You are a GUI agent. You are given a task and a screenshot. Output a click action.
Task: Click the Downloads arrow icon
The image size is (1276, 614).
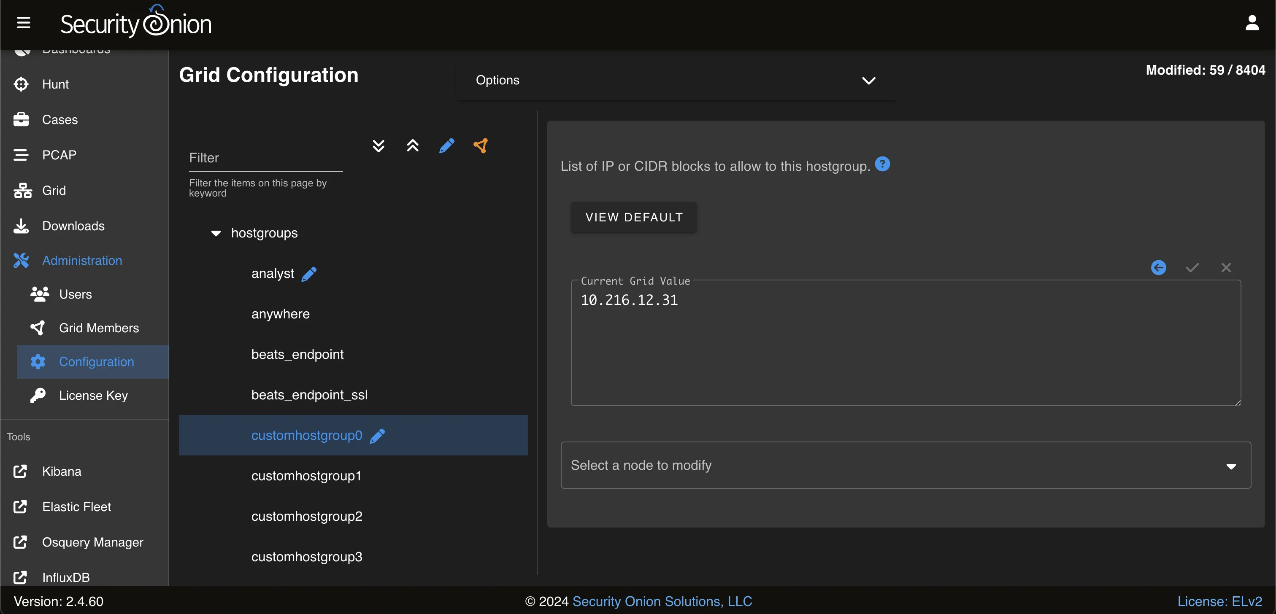21,226
